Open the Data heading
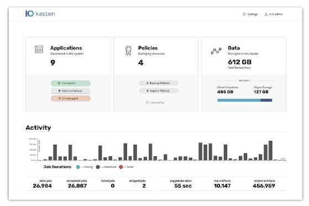Image resolution: width=309 pixels, height=206 pixels. pos(234,48)
